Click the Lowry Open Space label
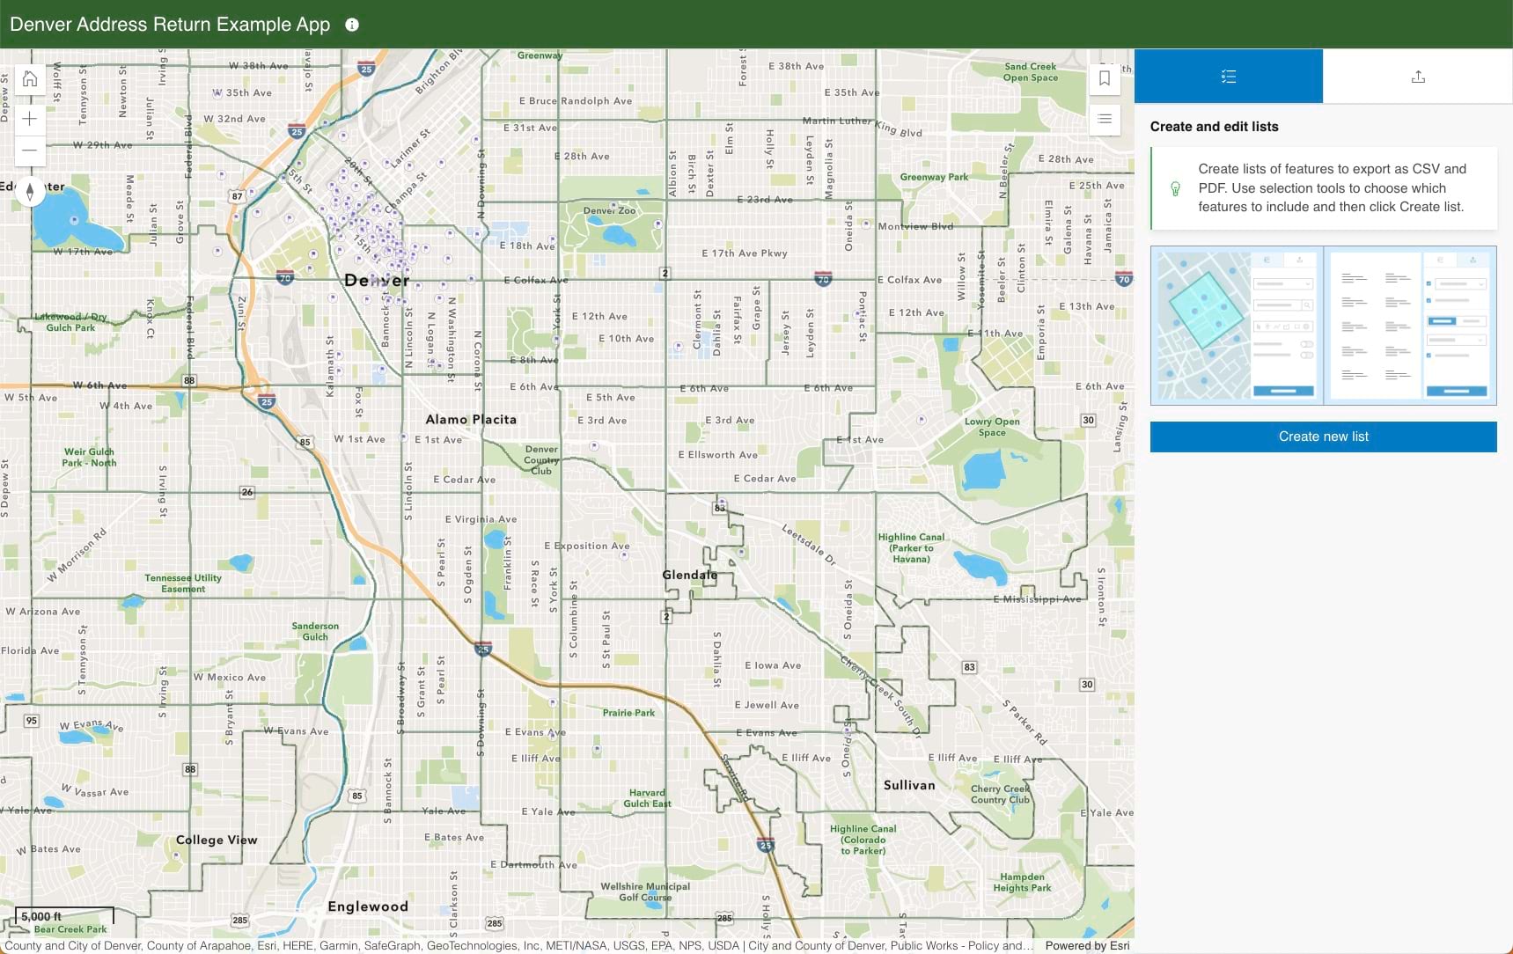This screenshot has height=954, width=1513. (993, 426)
